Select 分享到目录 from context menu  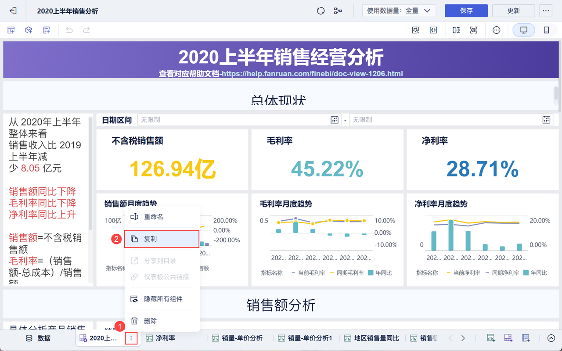(x=162, y=261)
